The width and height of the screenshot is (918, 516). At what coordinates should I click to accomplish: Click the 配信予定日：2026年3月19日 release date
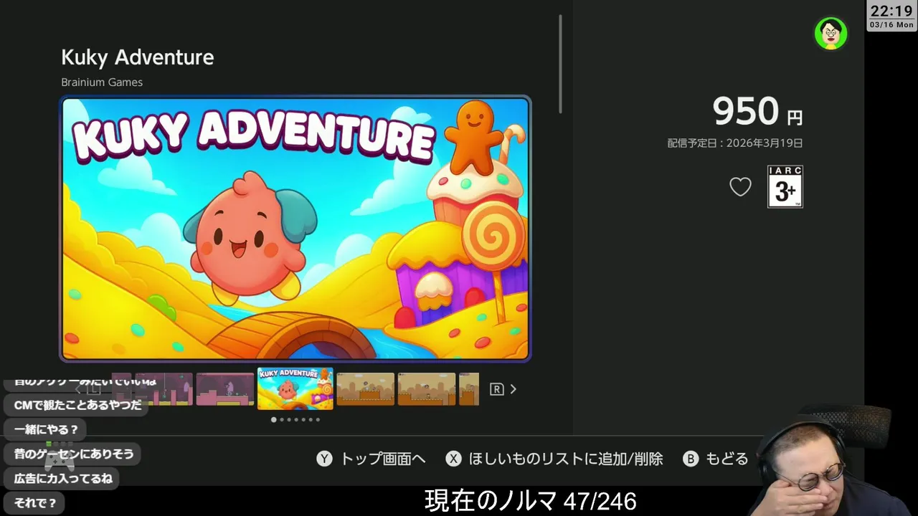click(x=735, y=143)
